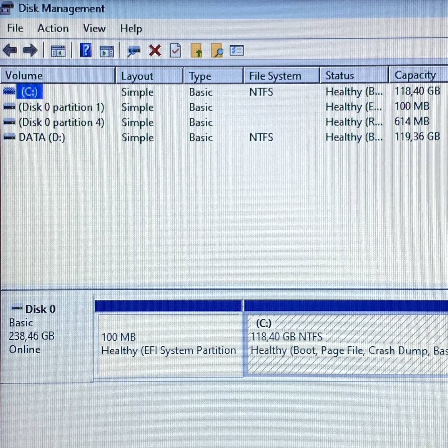Click Healthy (E... status cell

354,107
